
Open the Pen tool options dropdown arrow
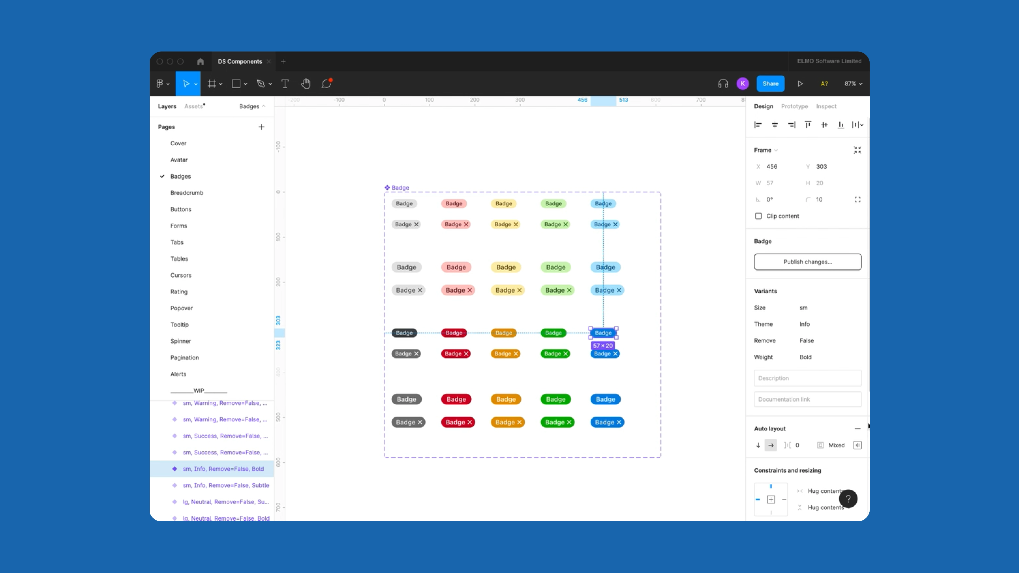tap(270, 84)
